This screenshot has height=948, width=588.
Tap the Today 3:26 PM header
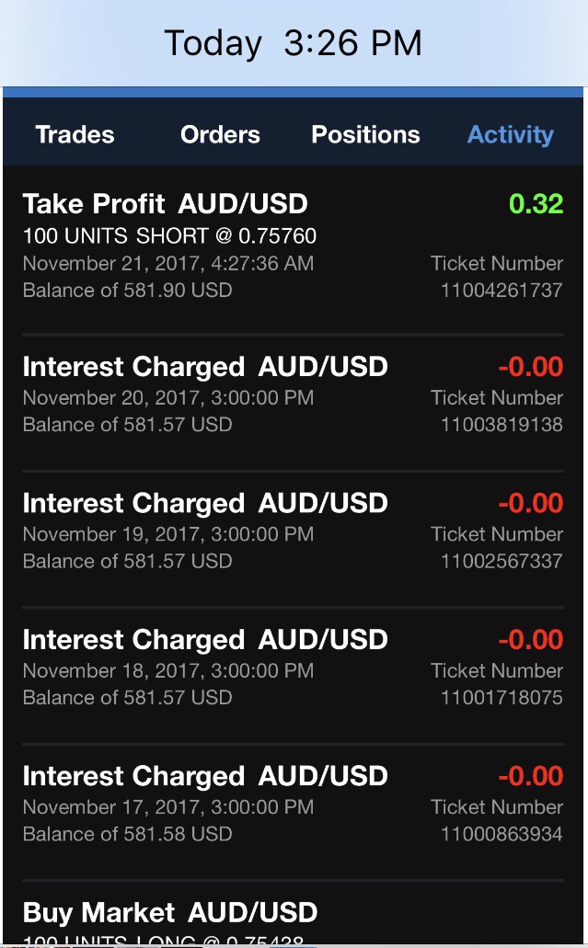[x=293, y=43]
